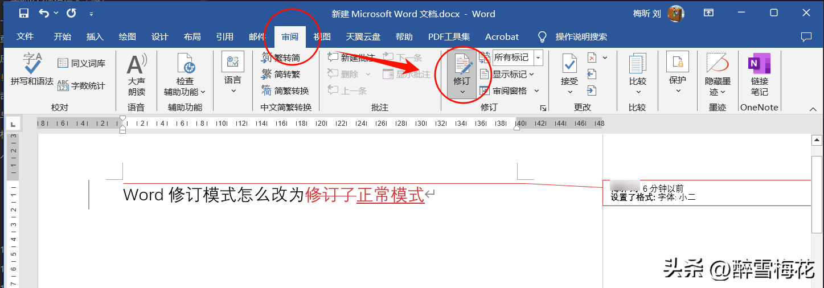Open ribbon display options
The image size is (824, 288).
click(x=708, y=13)
